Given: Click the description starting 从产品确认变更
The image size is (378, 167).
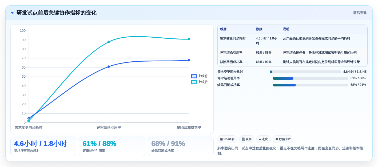Looking at the screenshot, I should click(x=317, y=39).
